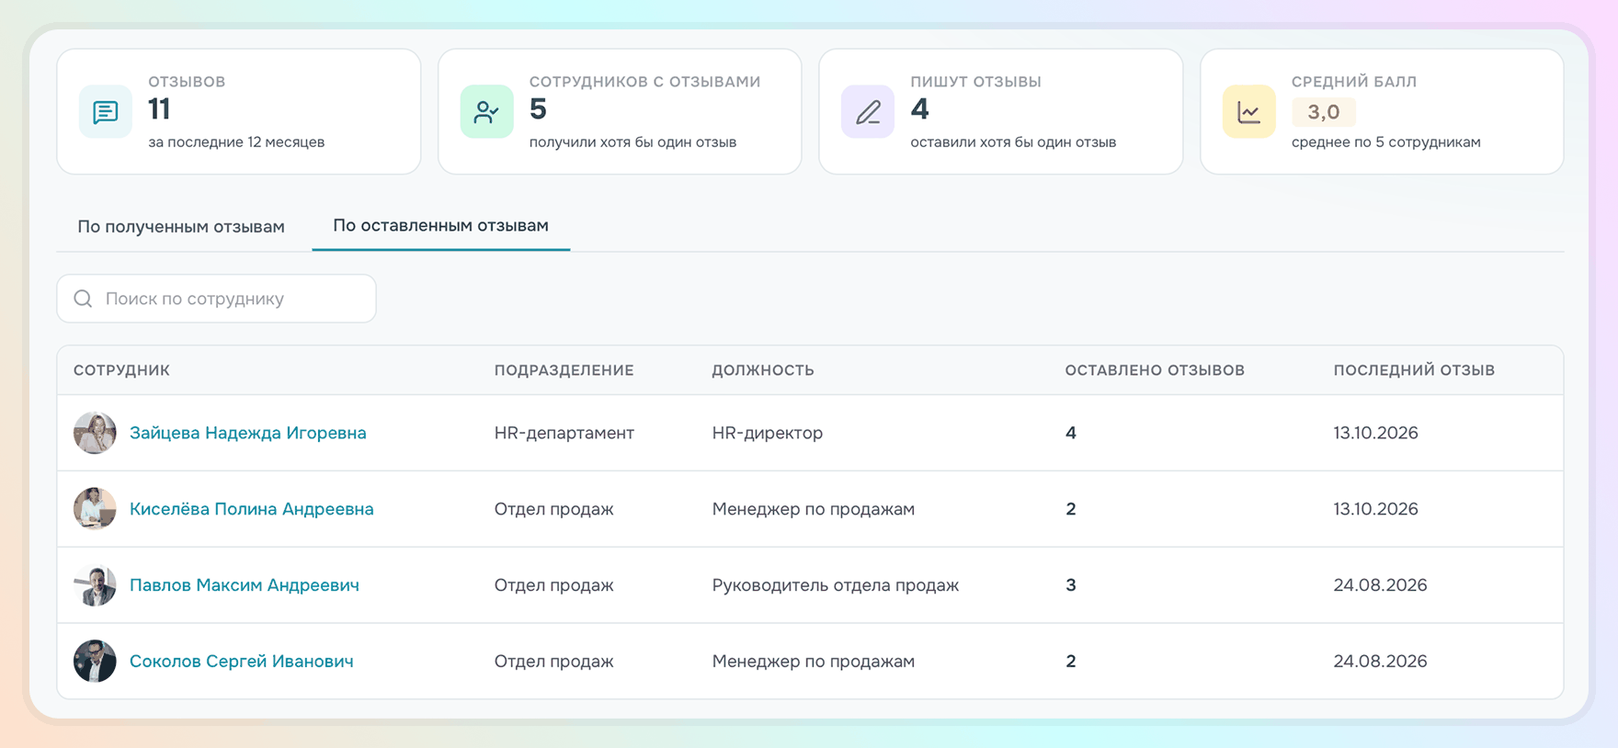This screenshot has width=1618, height=748.
Task: Click the Сотрудников с отзывами card title
Action: 645,82
